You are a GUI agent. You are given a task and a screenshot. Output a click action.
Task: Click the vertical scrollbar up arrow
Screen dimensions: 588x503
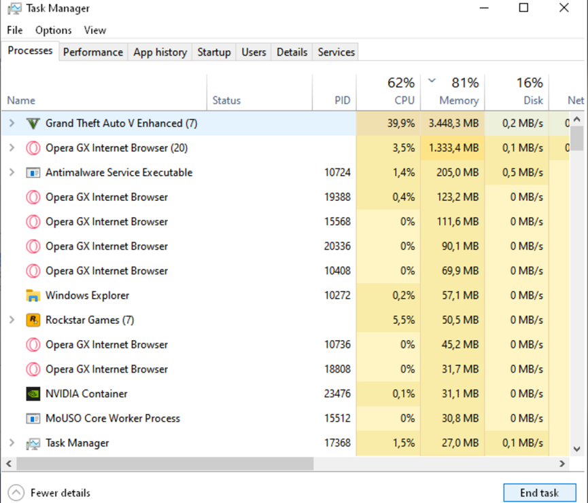577,119
